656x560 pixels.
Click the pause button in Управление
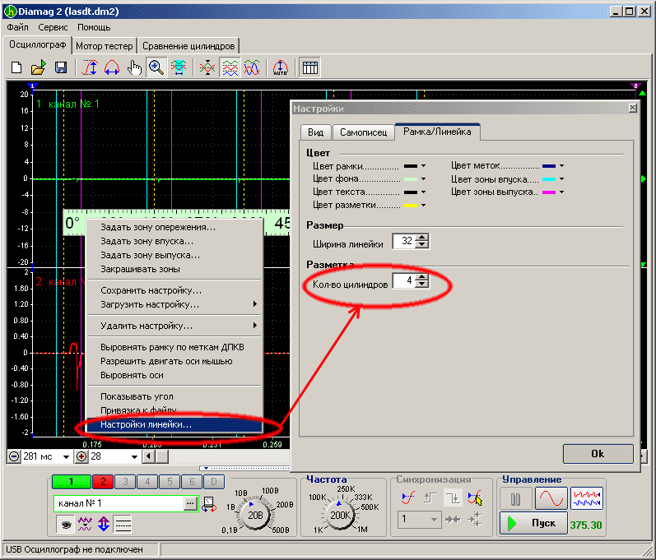tap(516, 498)
